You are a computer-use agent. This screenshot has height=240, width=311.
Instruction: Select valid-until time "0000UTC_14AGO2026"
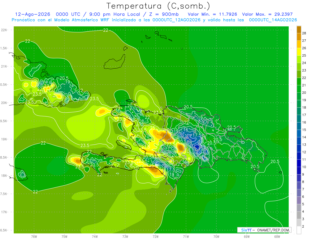[273, 20]
